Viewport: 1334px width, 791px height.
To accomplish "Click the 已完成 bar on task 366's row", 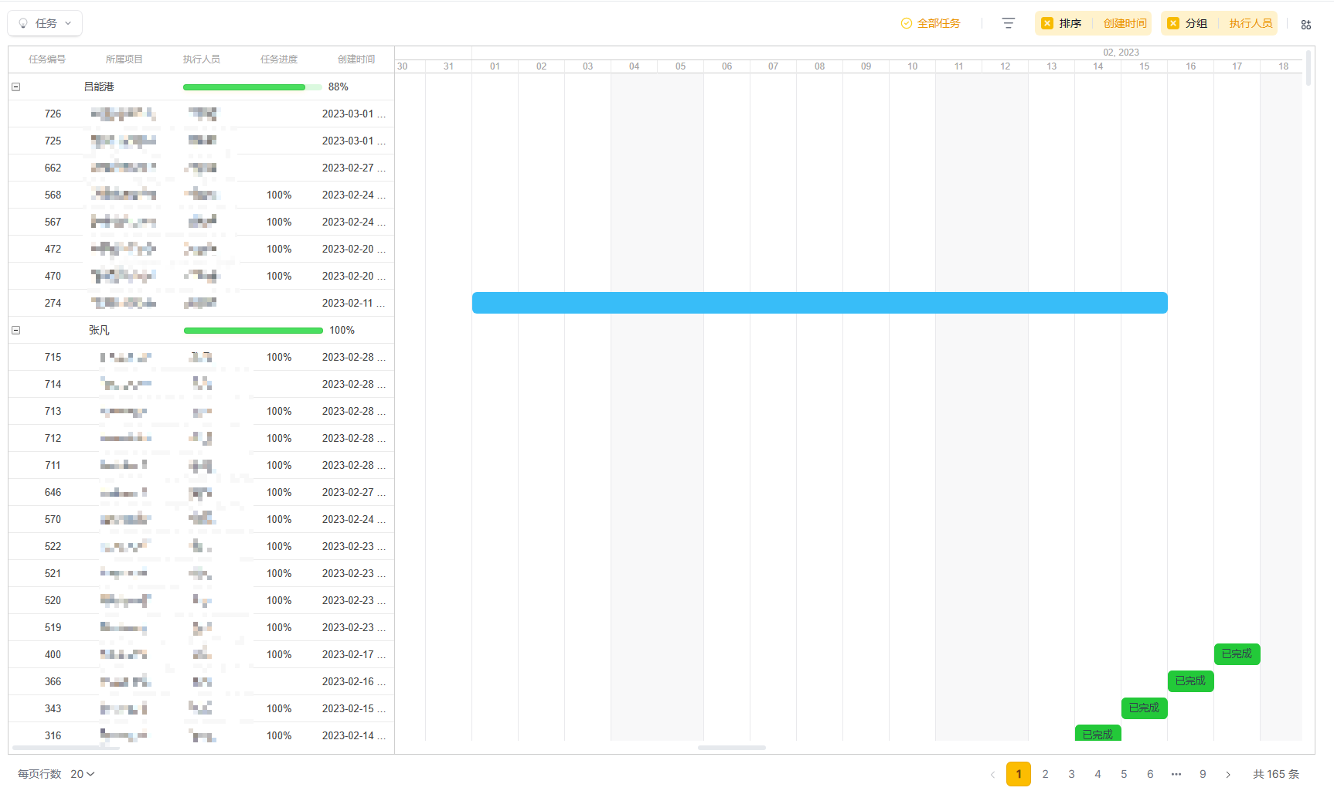I will (1191, 681).
